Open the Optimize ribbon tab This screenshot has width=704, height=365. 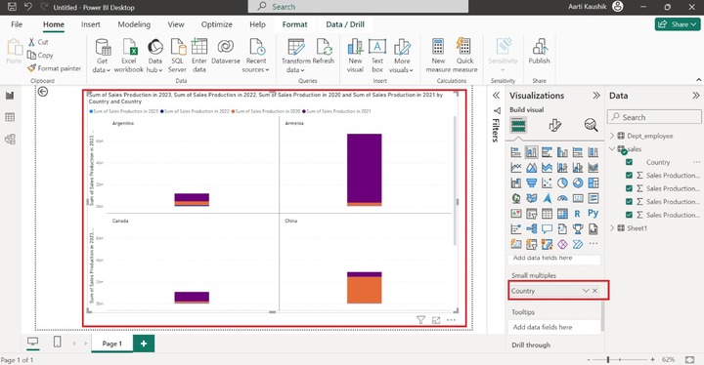(216, 24)
